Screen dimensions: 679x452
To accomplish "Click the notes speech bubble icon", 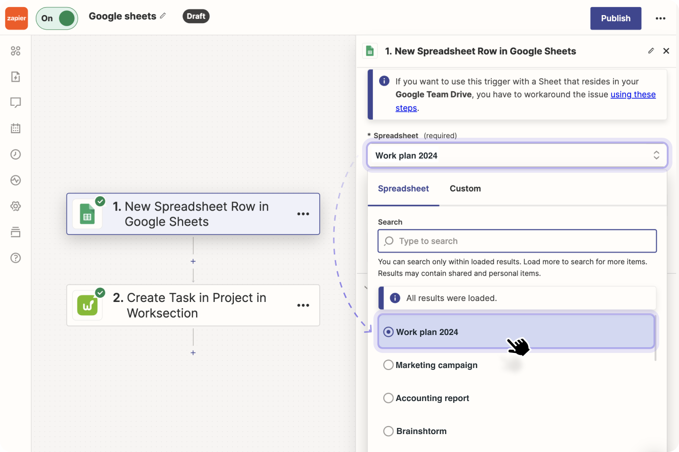I will click(x=16, y=102).
